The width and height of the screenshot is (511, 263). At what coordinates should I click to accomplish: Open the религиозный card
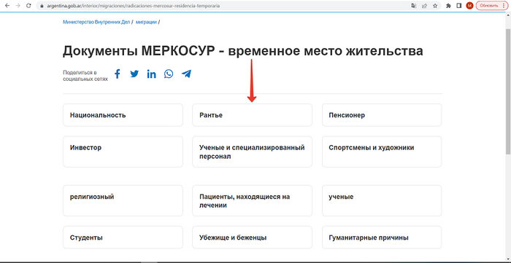click(123, 201)
